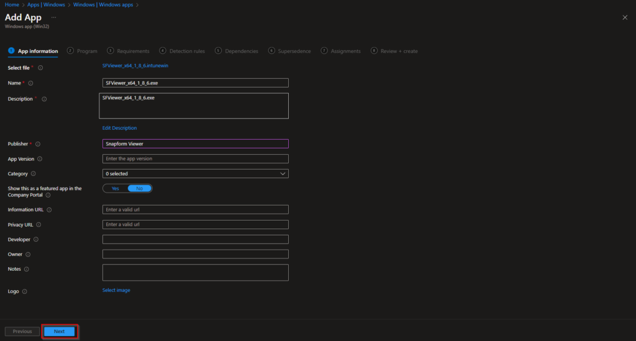Viewport: 636px width, 341px height.
Task: Open the ellipsis menu beside Add App
Action: (x=53, y=17)
